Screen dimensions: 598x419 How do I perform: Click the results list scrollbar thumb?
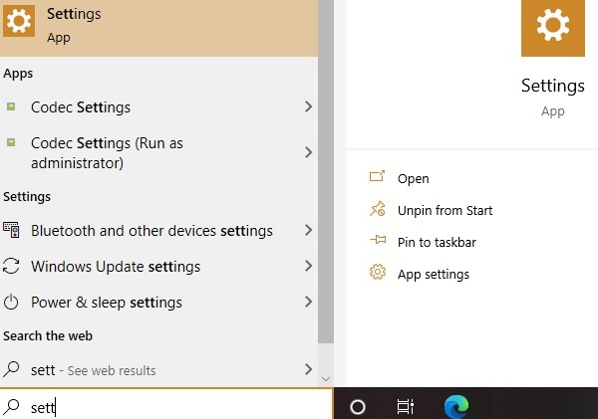(x=326, y=171)
